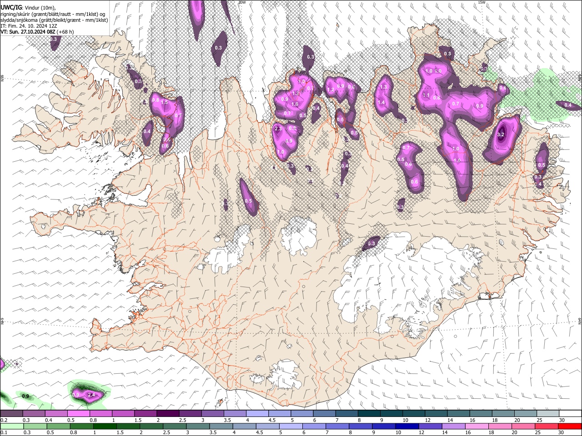This screenshot has height=436, width=582.
Task: Click the 1.6 snowfall value on the map
Action: point(295,104)
